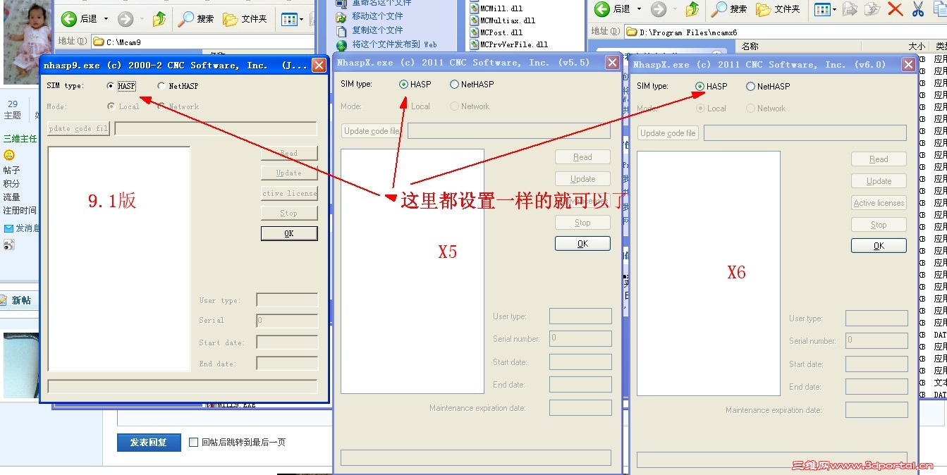This screenshot has height=475, width=947.
Task: Click OK in NhaspX v5.5 dialog
Action: [x=582, y=244]
